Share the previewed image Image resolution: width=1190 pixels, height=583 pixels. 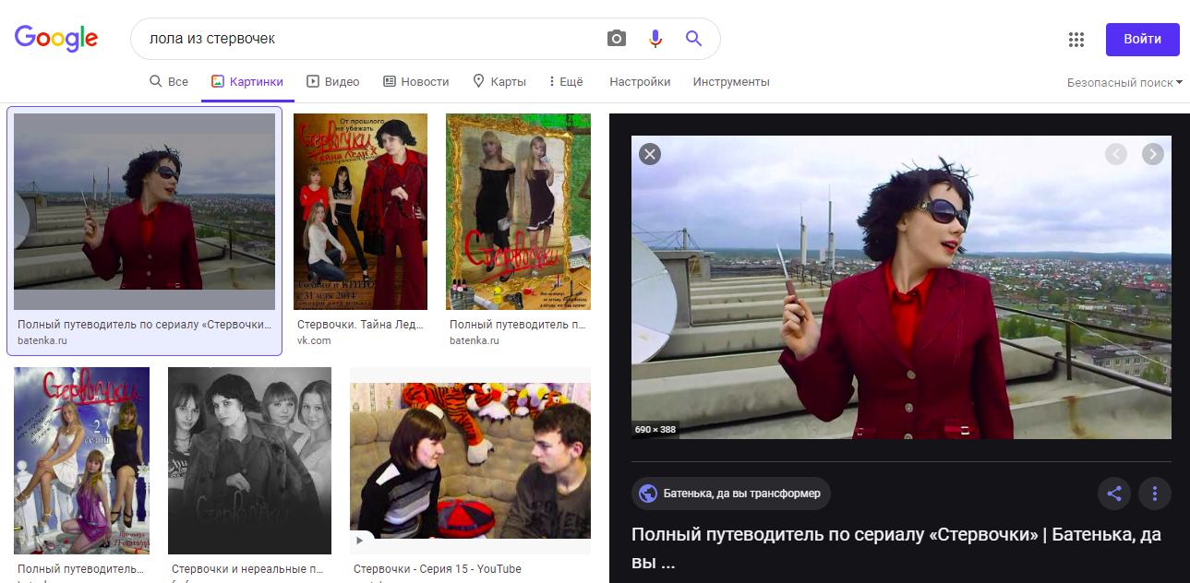(1114, 494)
